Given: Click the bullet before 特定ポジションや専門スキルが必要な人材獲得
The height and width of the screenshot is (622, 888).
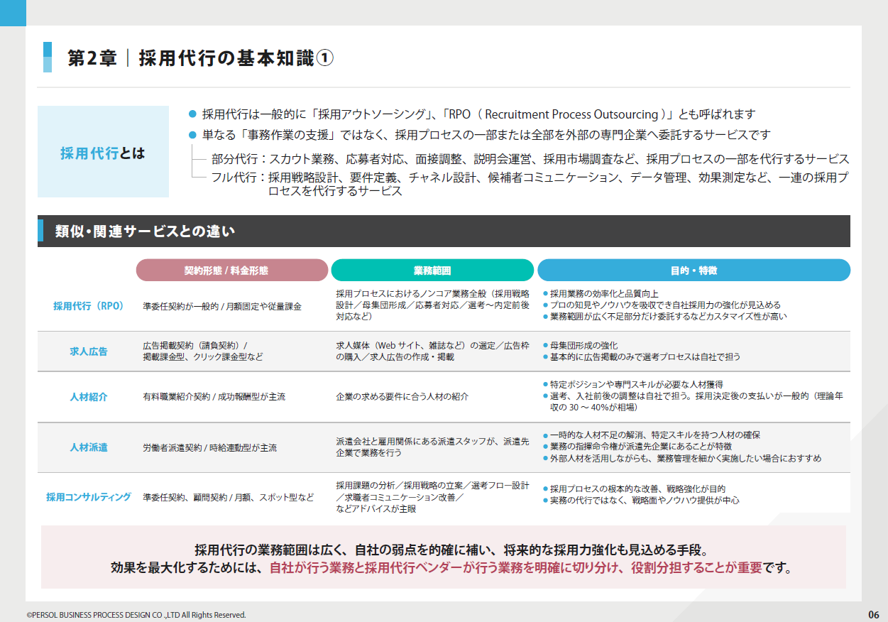Looking at the screenshot, I should (544, 383).
